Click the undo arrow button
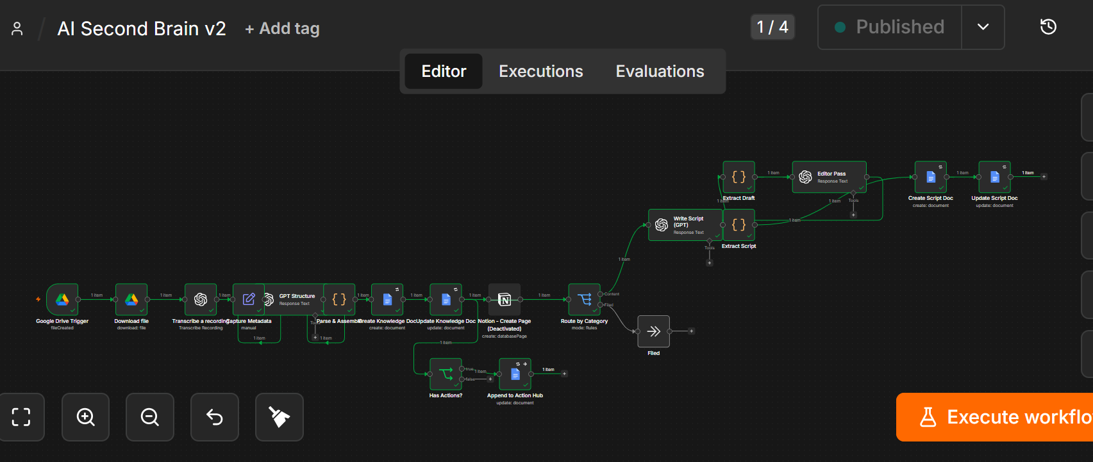The width and height of the screenshot is (1093, 462). click(x=215, y=417)
